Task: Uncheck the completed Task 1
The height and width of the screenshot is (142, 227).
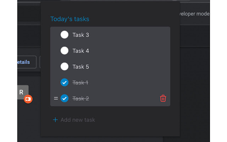Action: (65, 82)
